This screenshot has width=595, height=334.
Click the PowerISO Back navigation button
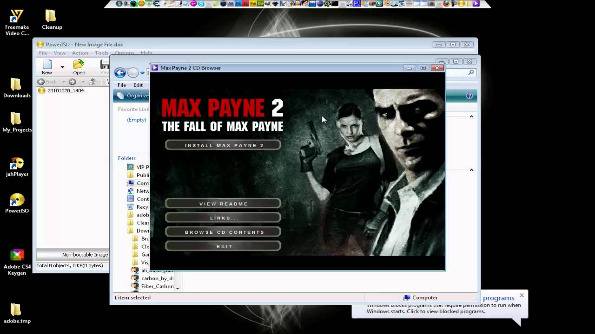point(47,82)
